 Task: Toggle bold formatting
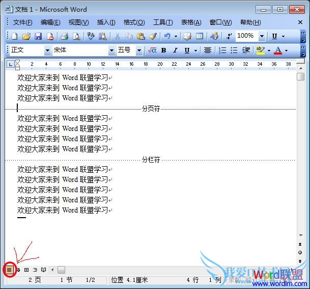163,50
